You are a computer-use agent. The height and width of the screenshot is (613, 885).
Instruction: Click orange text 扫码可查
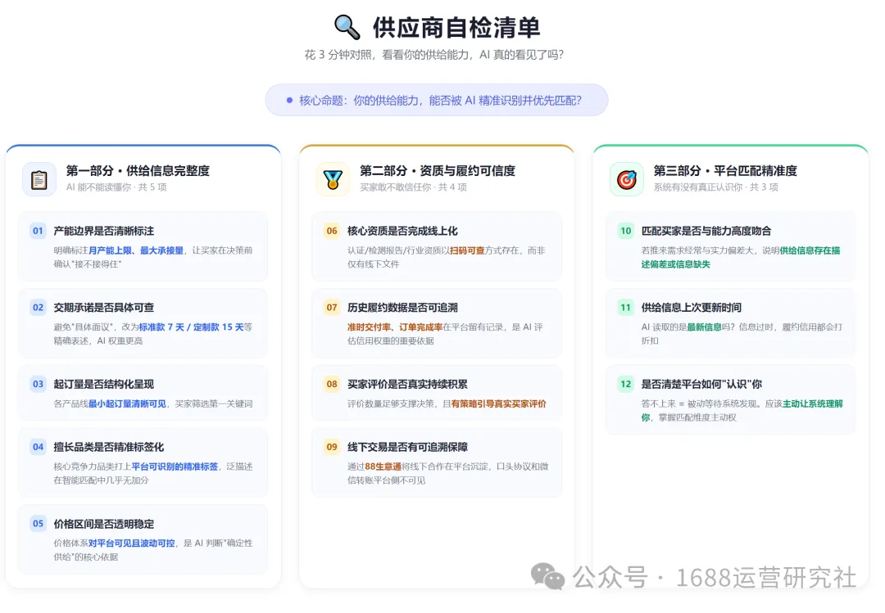(x=467, y=250)
